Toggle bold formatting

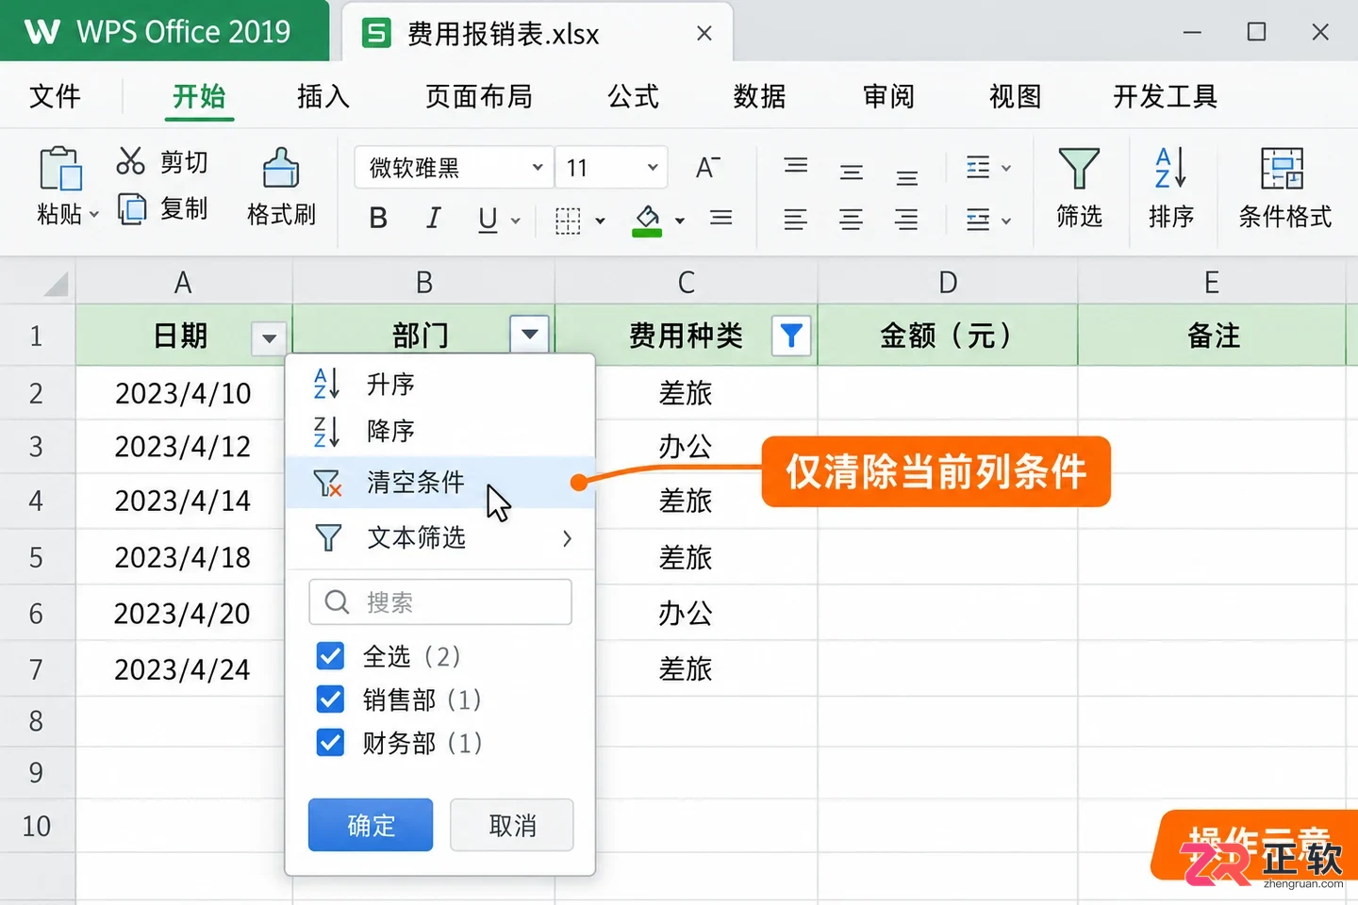378,219
